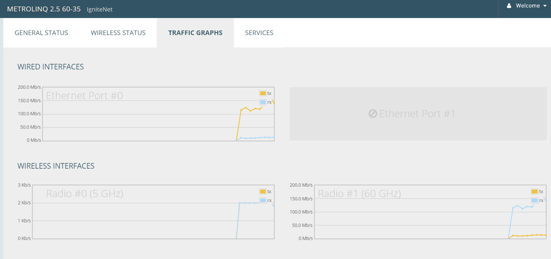The height and width of the screenshot is (259, 551).
Task: Click tx yellow swatch in Radio #1 legend
Action: point(534,192)
